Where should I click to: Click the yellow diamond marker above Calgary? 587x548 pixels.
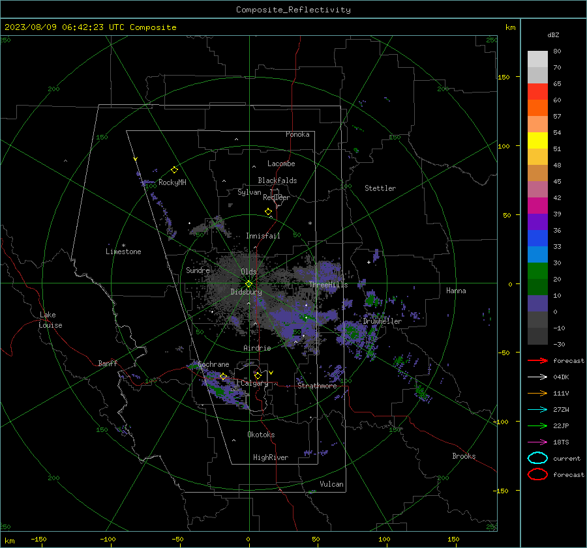pyautogui.click(x=258, y=375)
